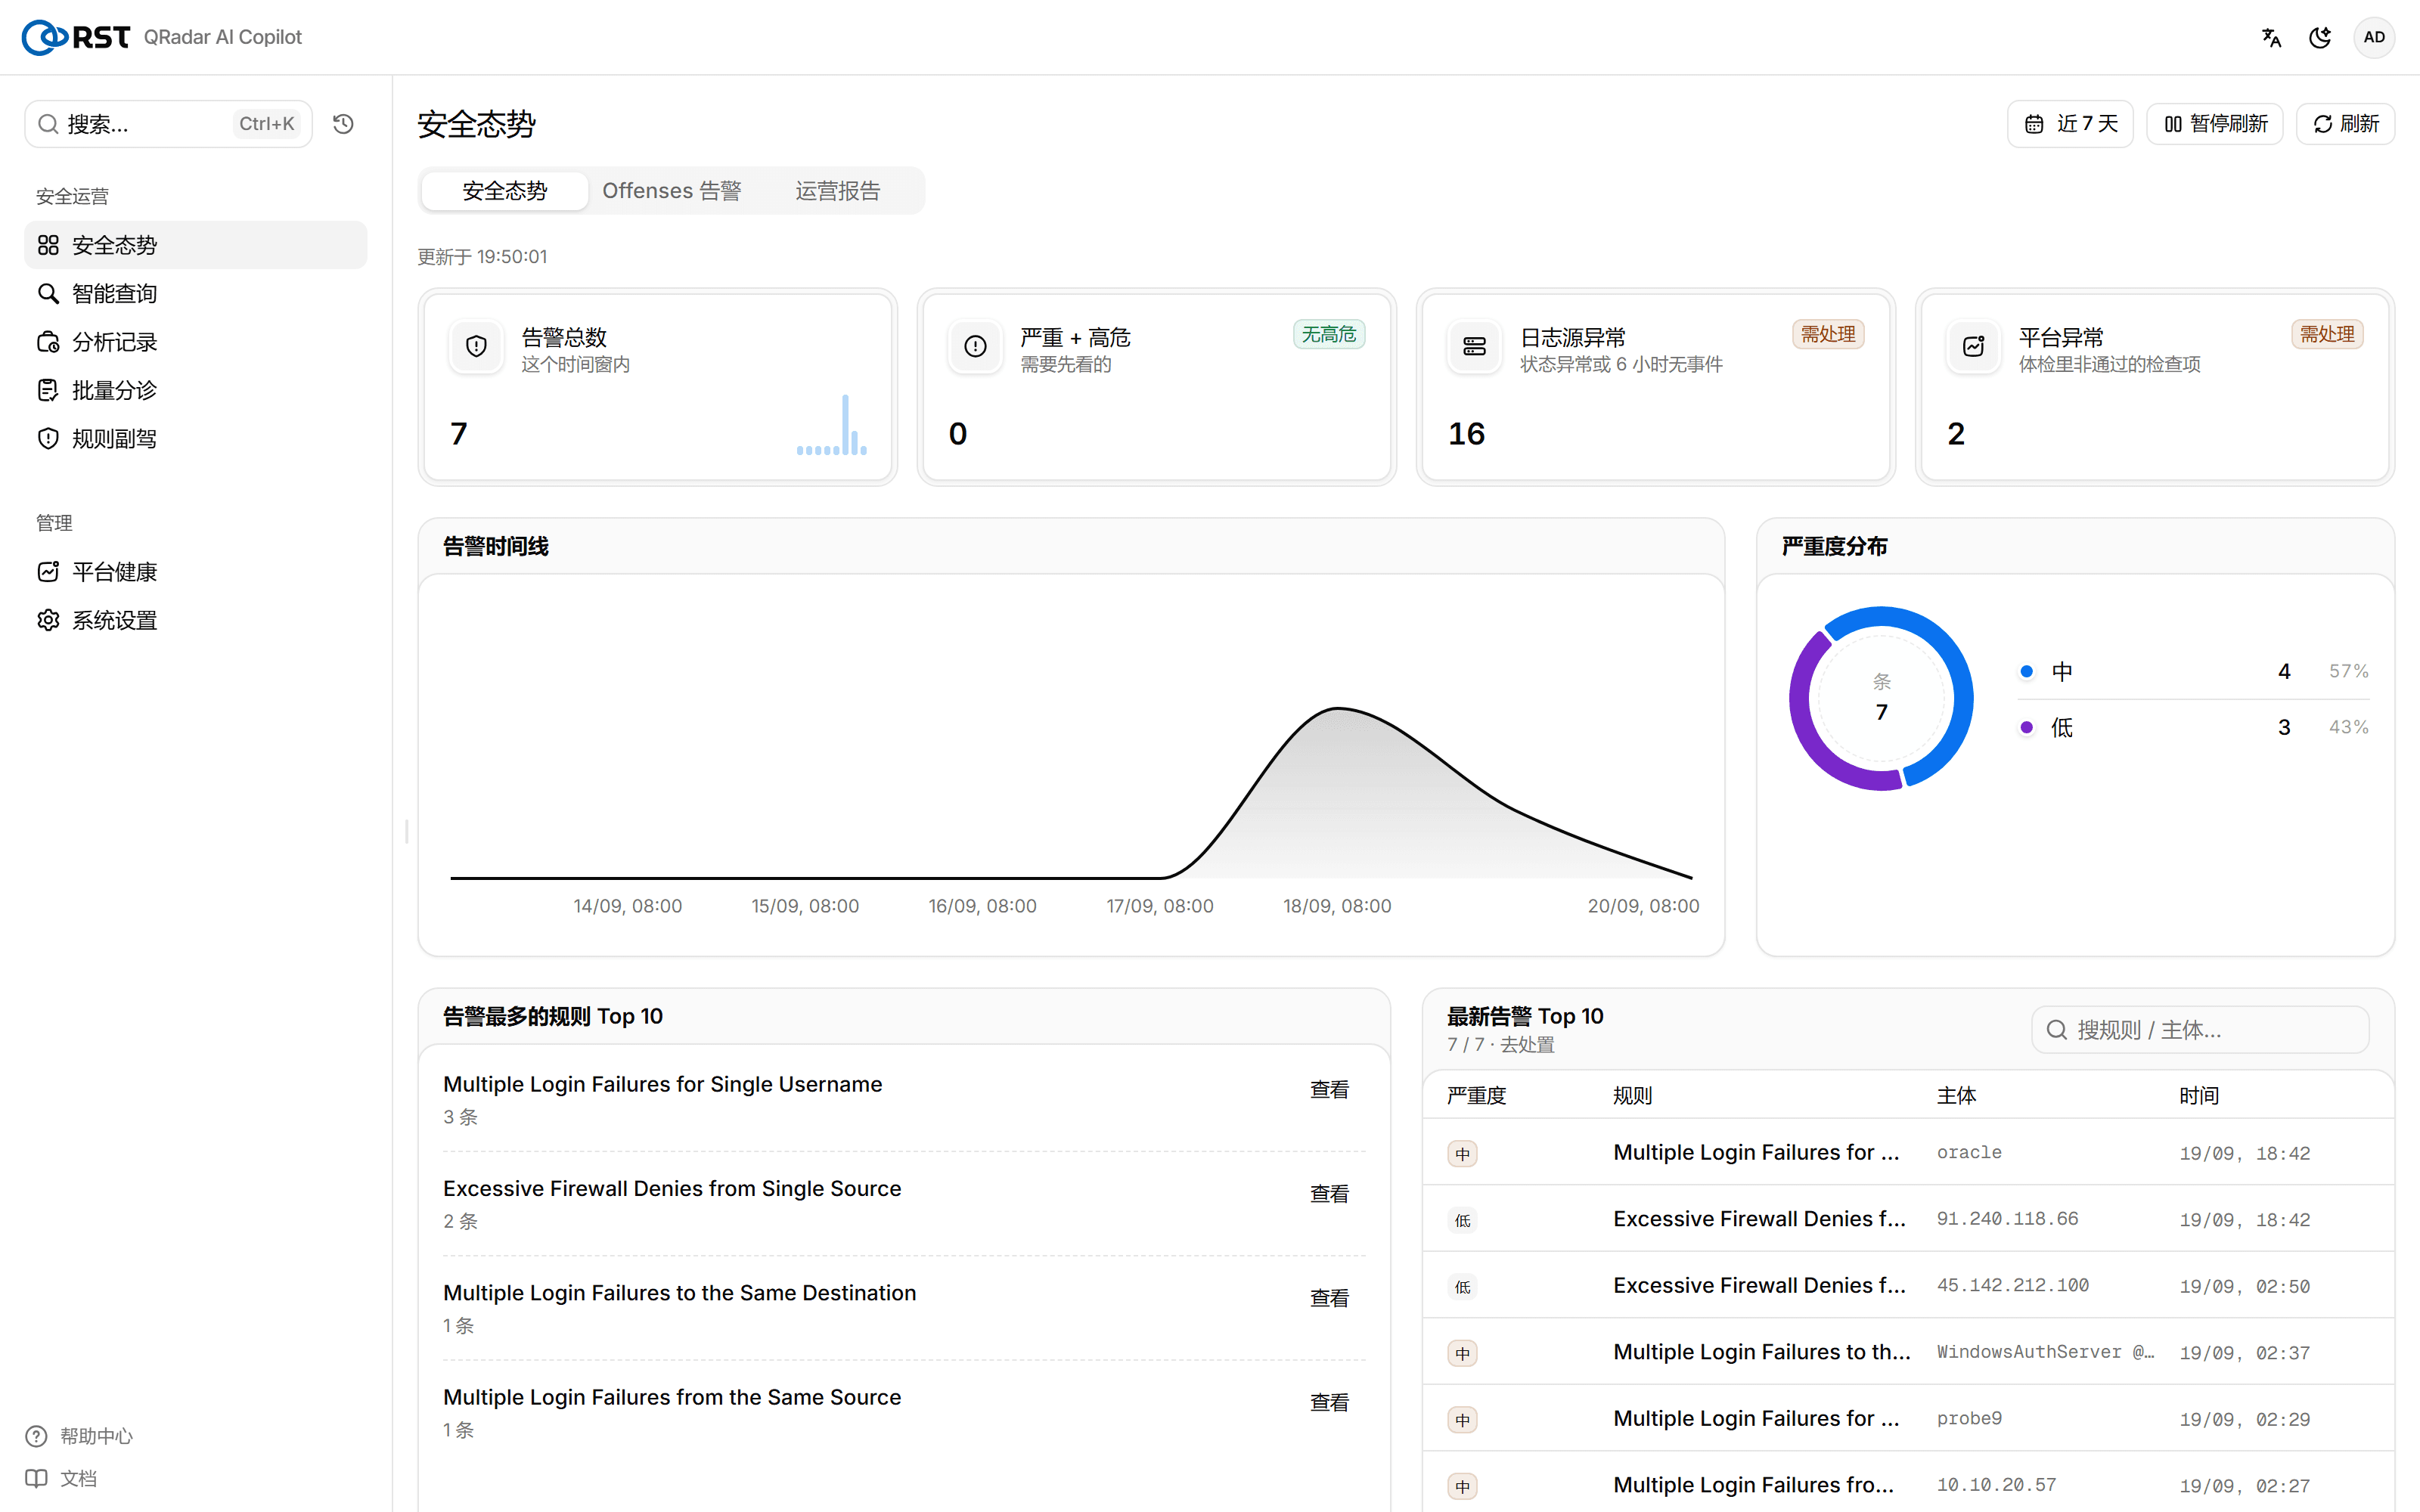The height and width of the screenshot is (1512, 2420).
Task: Sort by the 时间 column header
Action: point(2199,1096)
